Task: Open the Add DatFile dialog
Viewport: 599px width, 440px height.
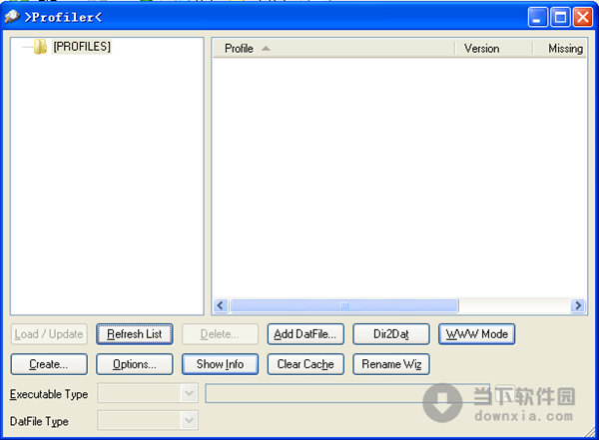Action: click(x=305, y=334)
